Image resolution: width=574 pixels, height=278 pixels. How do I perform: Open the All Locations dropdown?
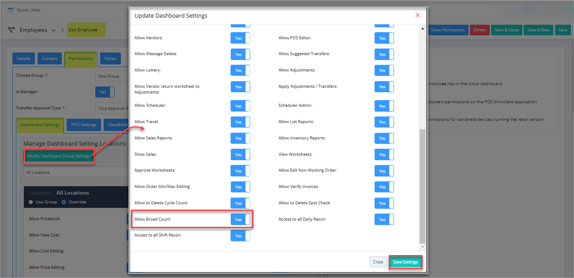tap(75, 173)
